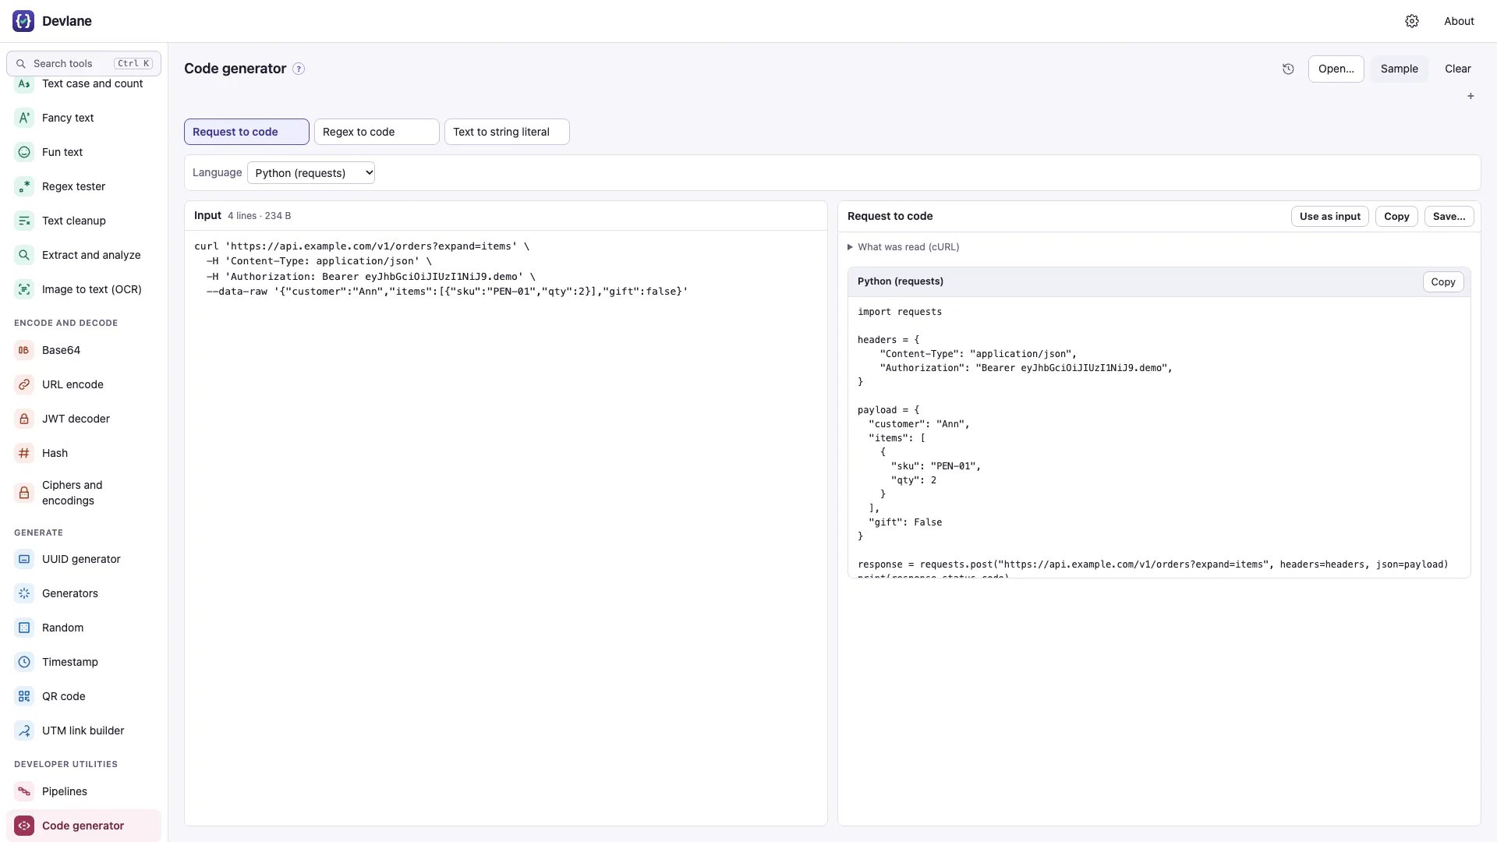Select the URL encode link icon
The width and height of the screenshot is (1497, 842).
click(x=24, y=384)
